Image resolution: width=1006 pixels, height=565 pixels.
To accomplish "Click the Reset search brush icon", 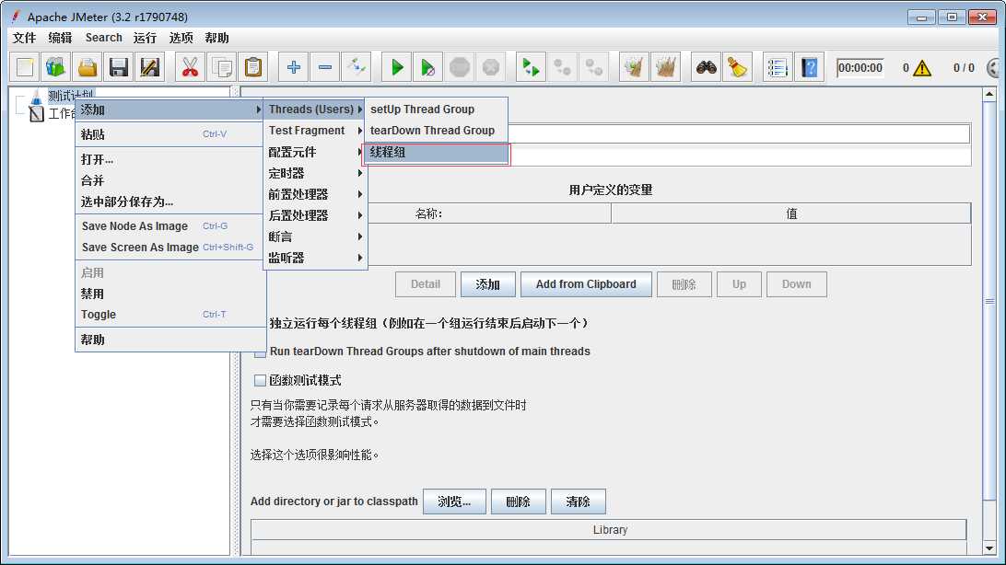I will [x=737, y=67].
